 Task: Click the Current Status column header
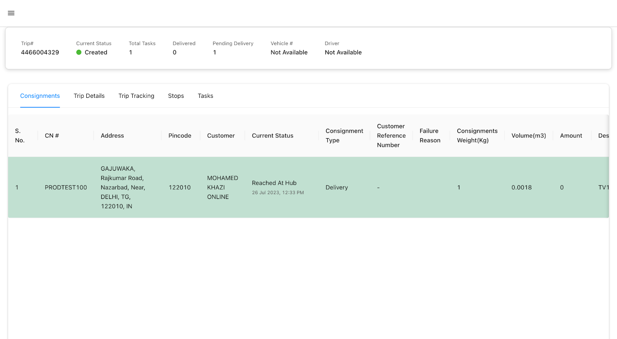click(x=273, y=136)
